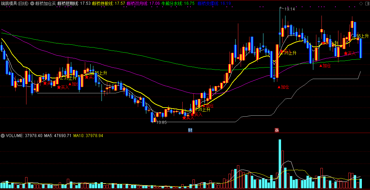The height and width of the screenshot is (190, 370).
Task: Select the 断桥短期线 17.53 legend value
Action: click(74, 3)
